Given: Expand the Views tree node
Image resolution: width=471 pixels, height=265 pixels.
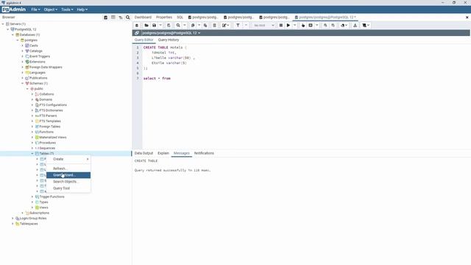Looking at the screenshot, I should click(x=32, y=208).
